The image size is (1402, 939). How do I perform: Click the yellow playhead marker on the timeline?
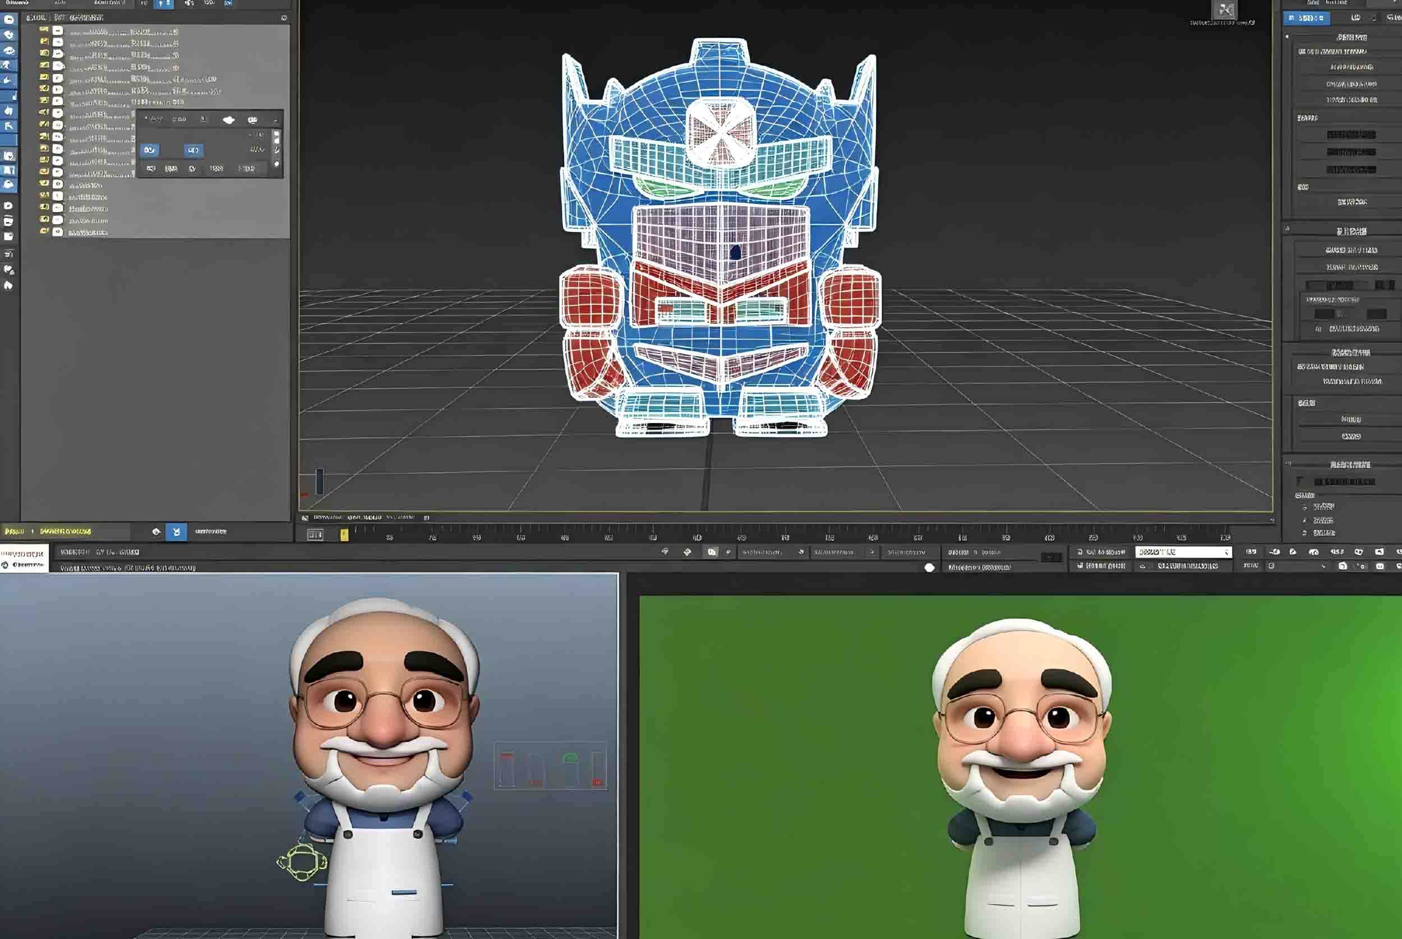pos(344,535)
